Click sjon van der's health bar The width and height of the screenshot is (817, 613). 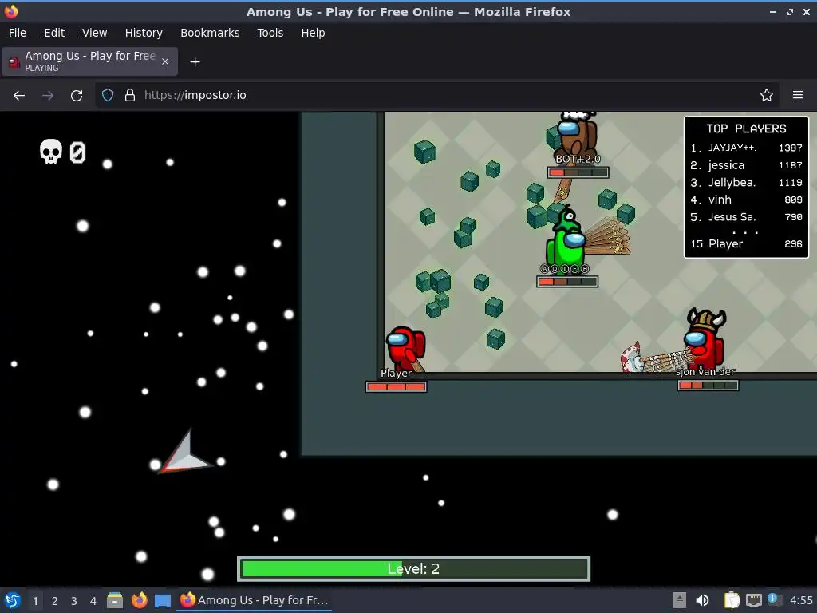708,386
